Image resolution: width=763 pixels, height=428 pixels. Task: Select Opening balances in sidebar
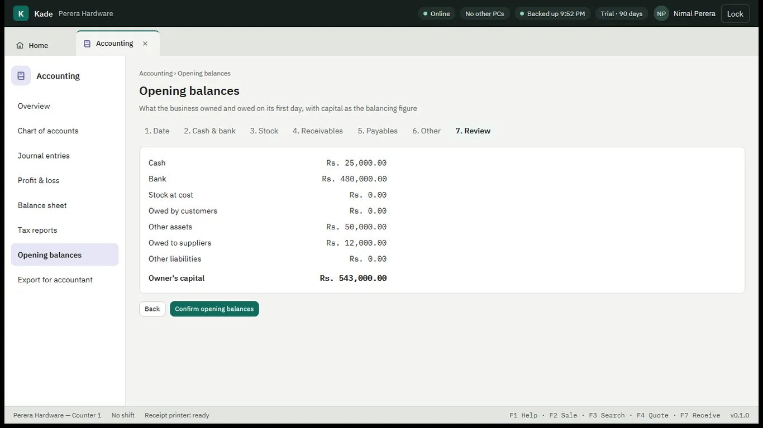(x=65, y=255)
